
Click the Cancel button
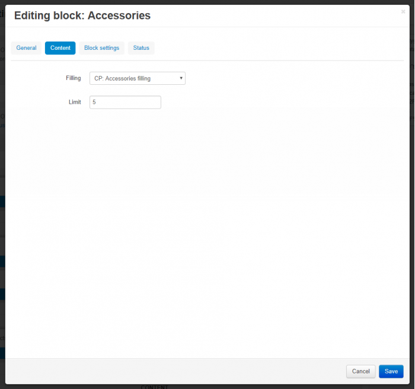click(360, 371)
